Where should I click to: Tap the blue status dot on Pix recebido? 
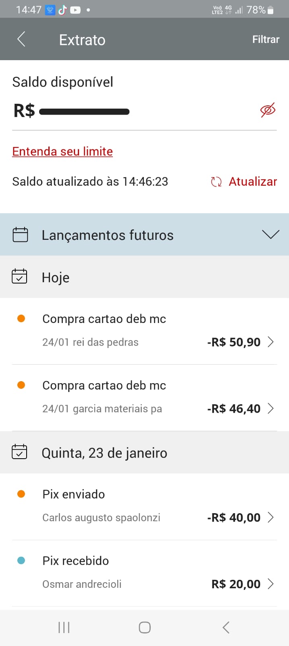(21, 560)
